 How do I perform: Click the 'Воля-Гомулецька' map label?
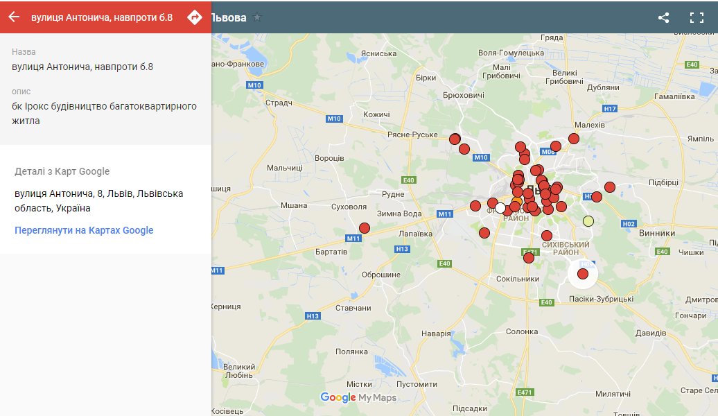pos(511,53)
